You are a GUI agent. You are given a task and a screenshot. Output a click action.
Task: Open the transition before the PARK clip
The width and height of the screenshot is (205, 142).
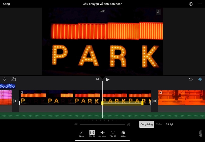click(x=15, y=101)
